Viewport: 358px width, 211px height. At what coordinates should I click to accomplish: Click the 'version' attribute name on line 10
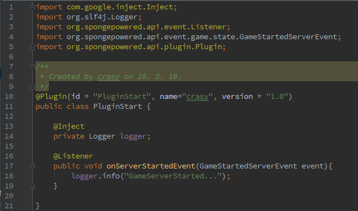[x=237, y=97]
